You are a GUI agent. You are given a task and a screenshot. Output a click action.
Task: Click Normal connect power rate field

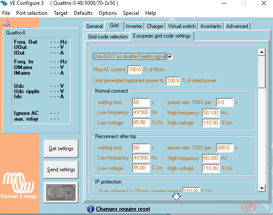[225, 102]
